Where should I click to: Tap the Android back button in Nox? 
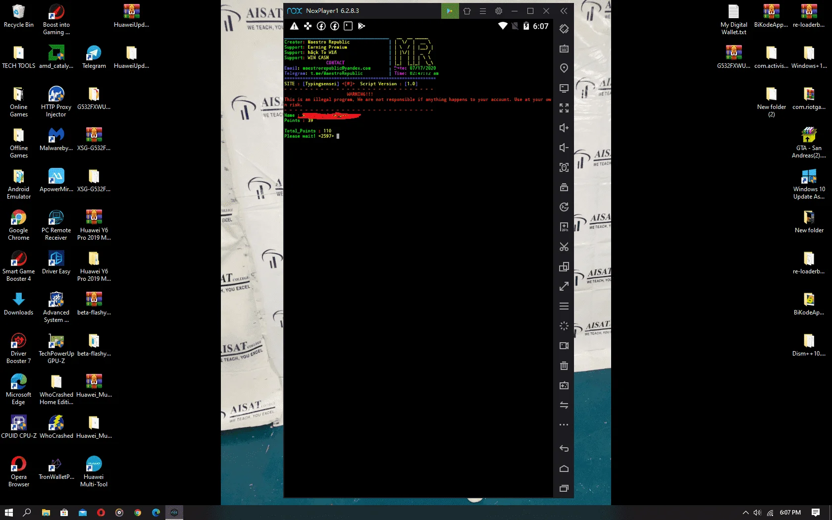[564, 449]
